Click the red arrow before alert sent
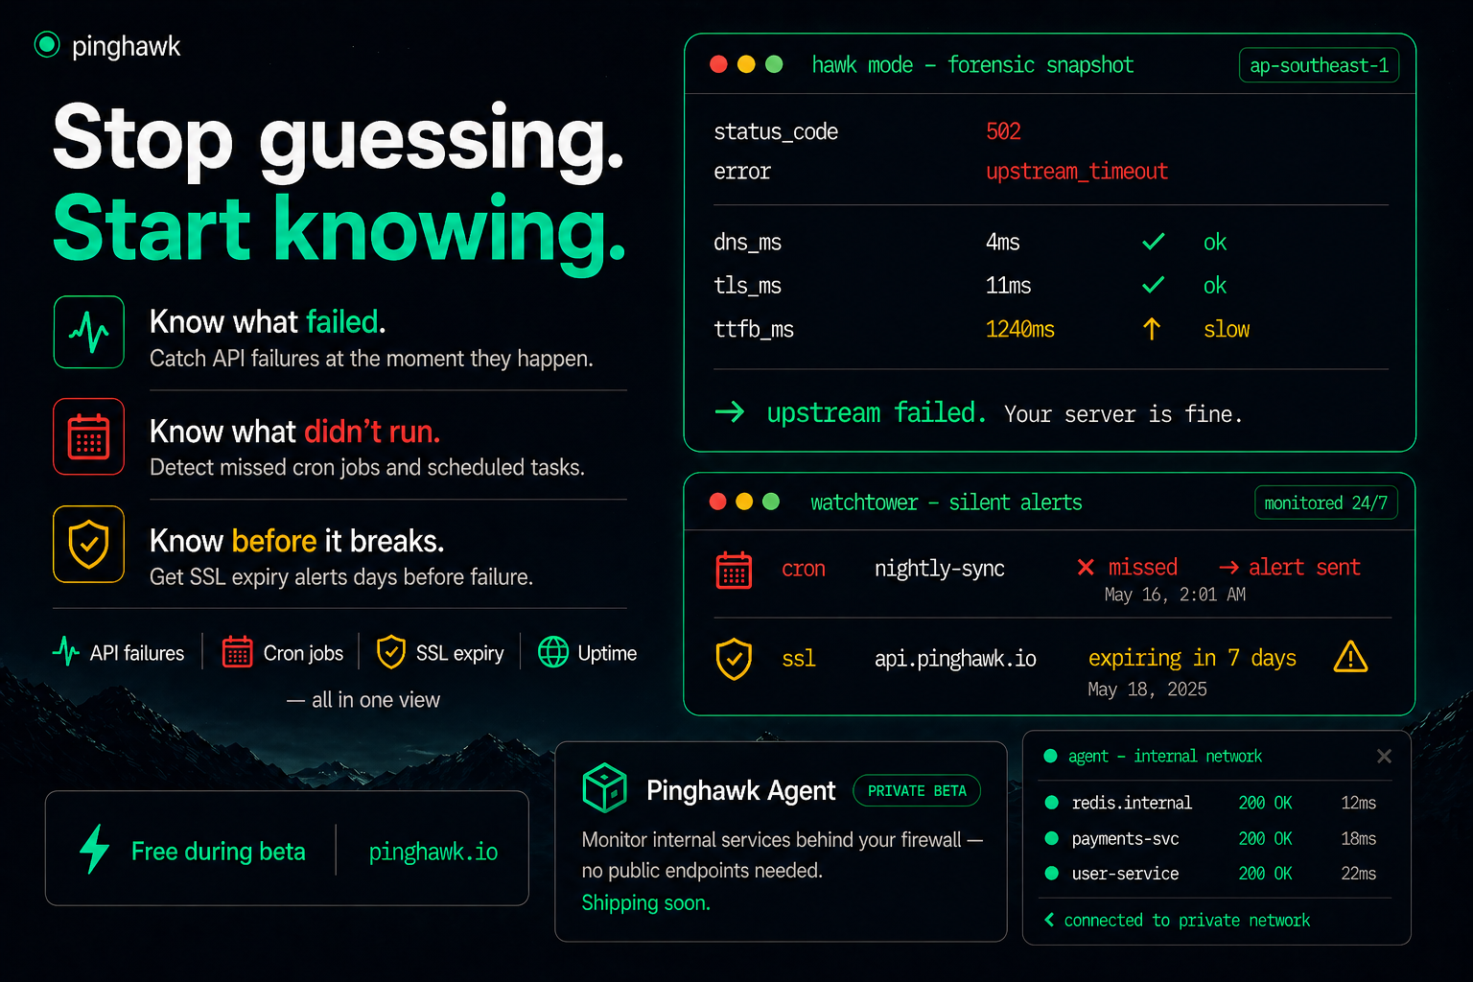 pos(1228,568)
